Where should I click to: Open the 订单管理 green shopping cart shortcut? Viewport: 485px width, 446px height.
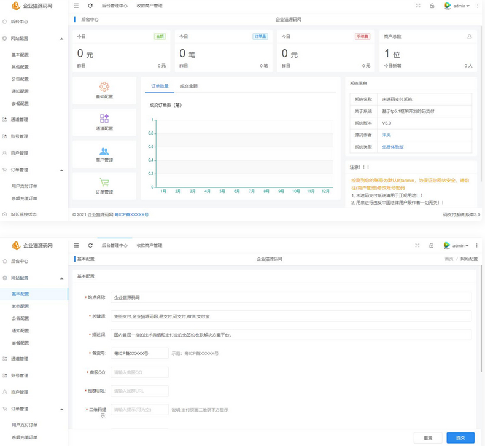104,186
